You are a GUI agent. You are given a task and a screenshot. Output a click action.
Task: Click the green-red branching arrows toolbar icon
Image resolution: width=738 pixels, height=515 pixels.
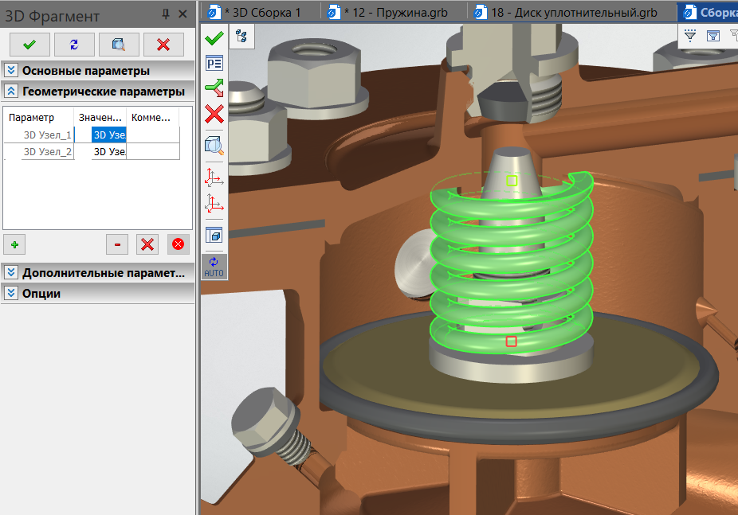click(214, 88)
